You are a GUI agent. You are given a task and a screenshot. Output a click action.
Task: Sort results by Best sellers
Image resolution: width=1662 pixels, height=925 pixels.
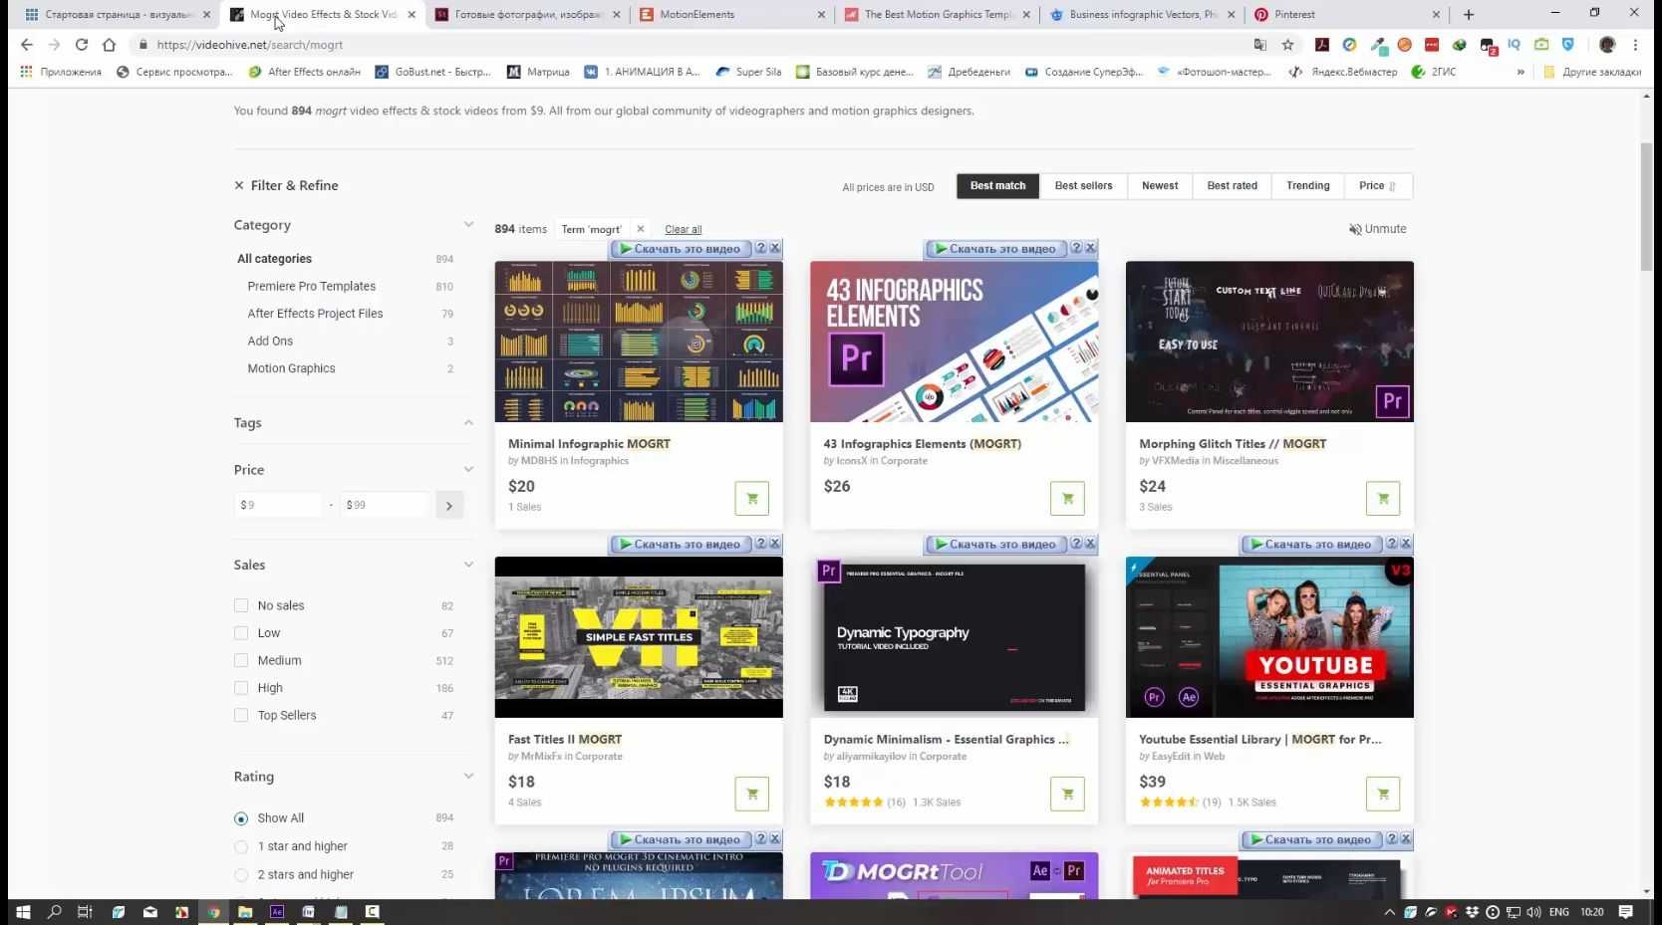point(1084,186)
